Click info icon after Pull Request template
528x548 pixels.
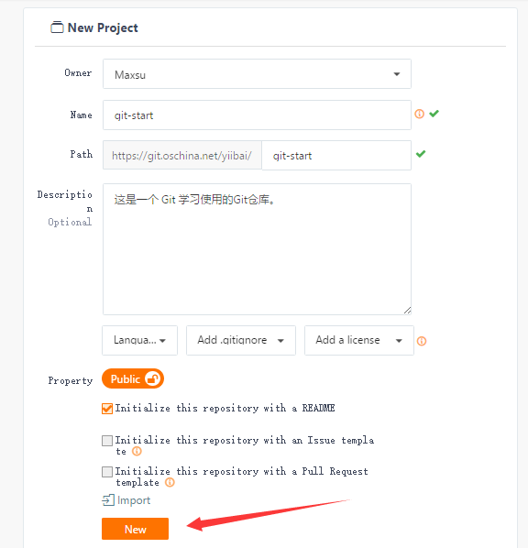tap(170, 482)
